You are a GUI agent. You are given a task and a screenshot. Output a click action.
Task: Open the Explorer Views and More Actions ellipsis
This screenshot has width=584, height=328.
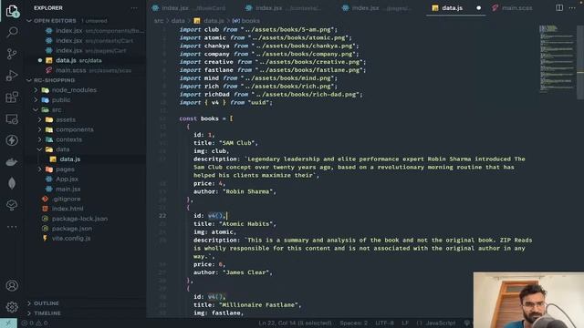point(134,8)
